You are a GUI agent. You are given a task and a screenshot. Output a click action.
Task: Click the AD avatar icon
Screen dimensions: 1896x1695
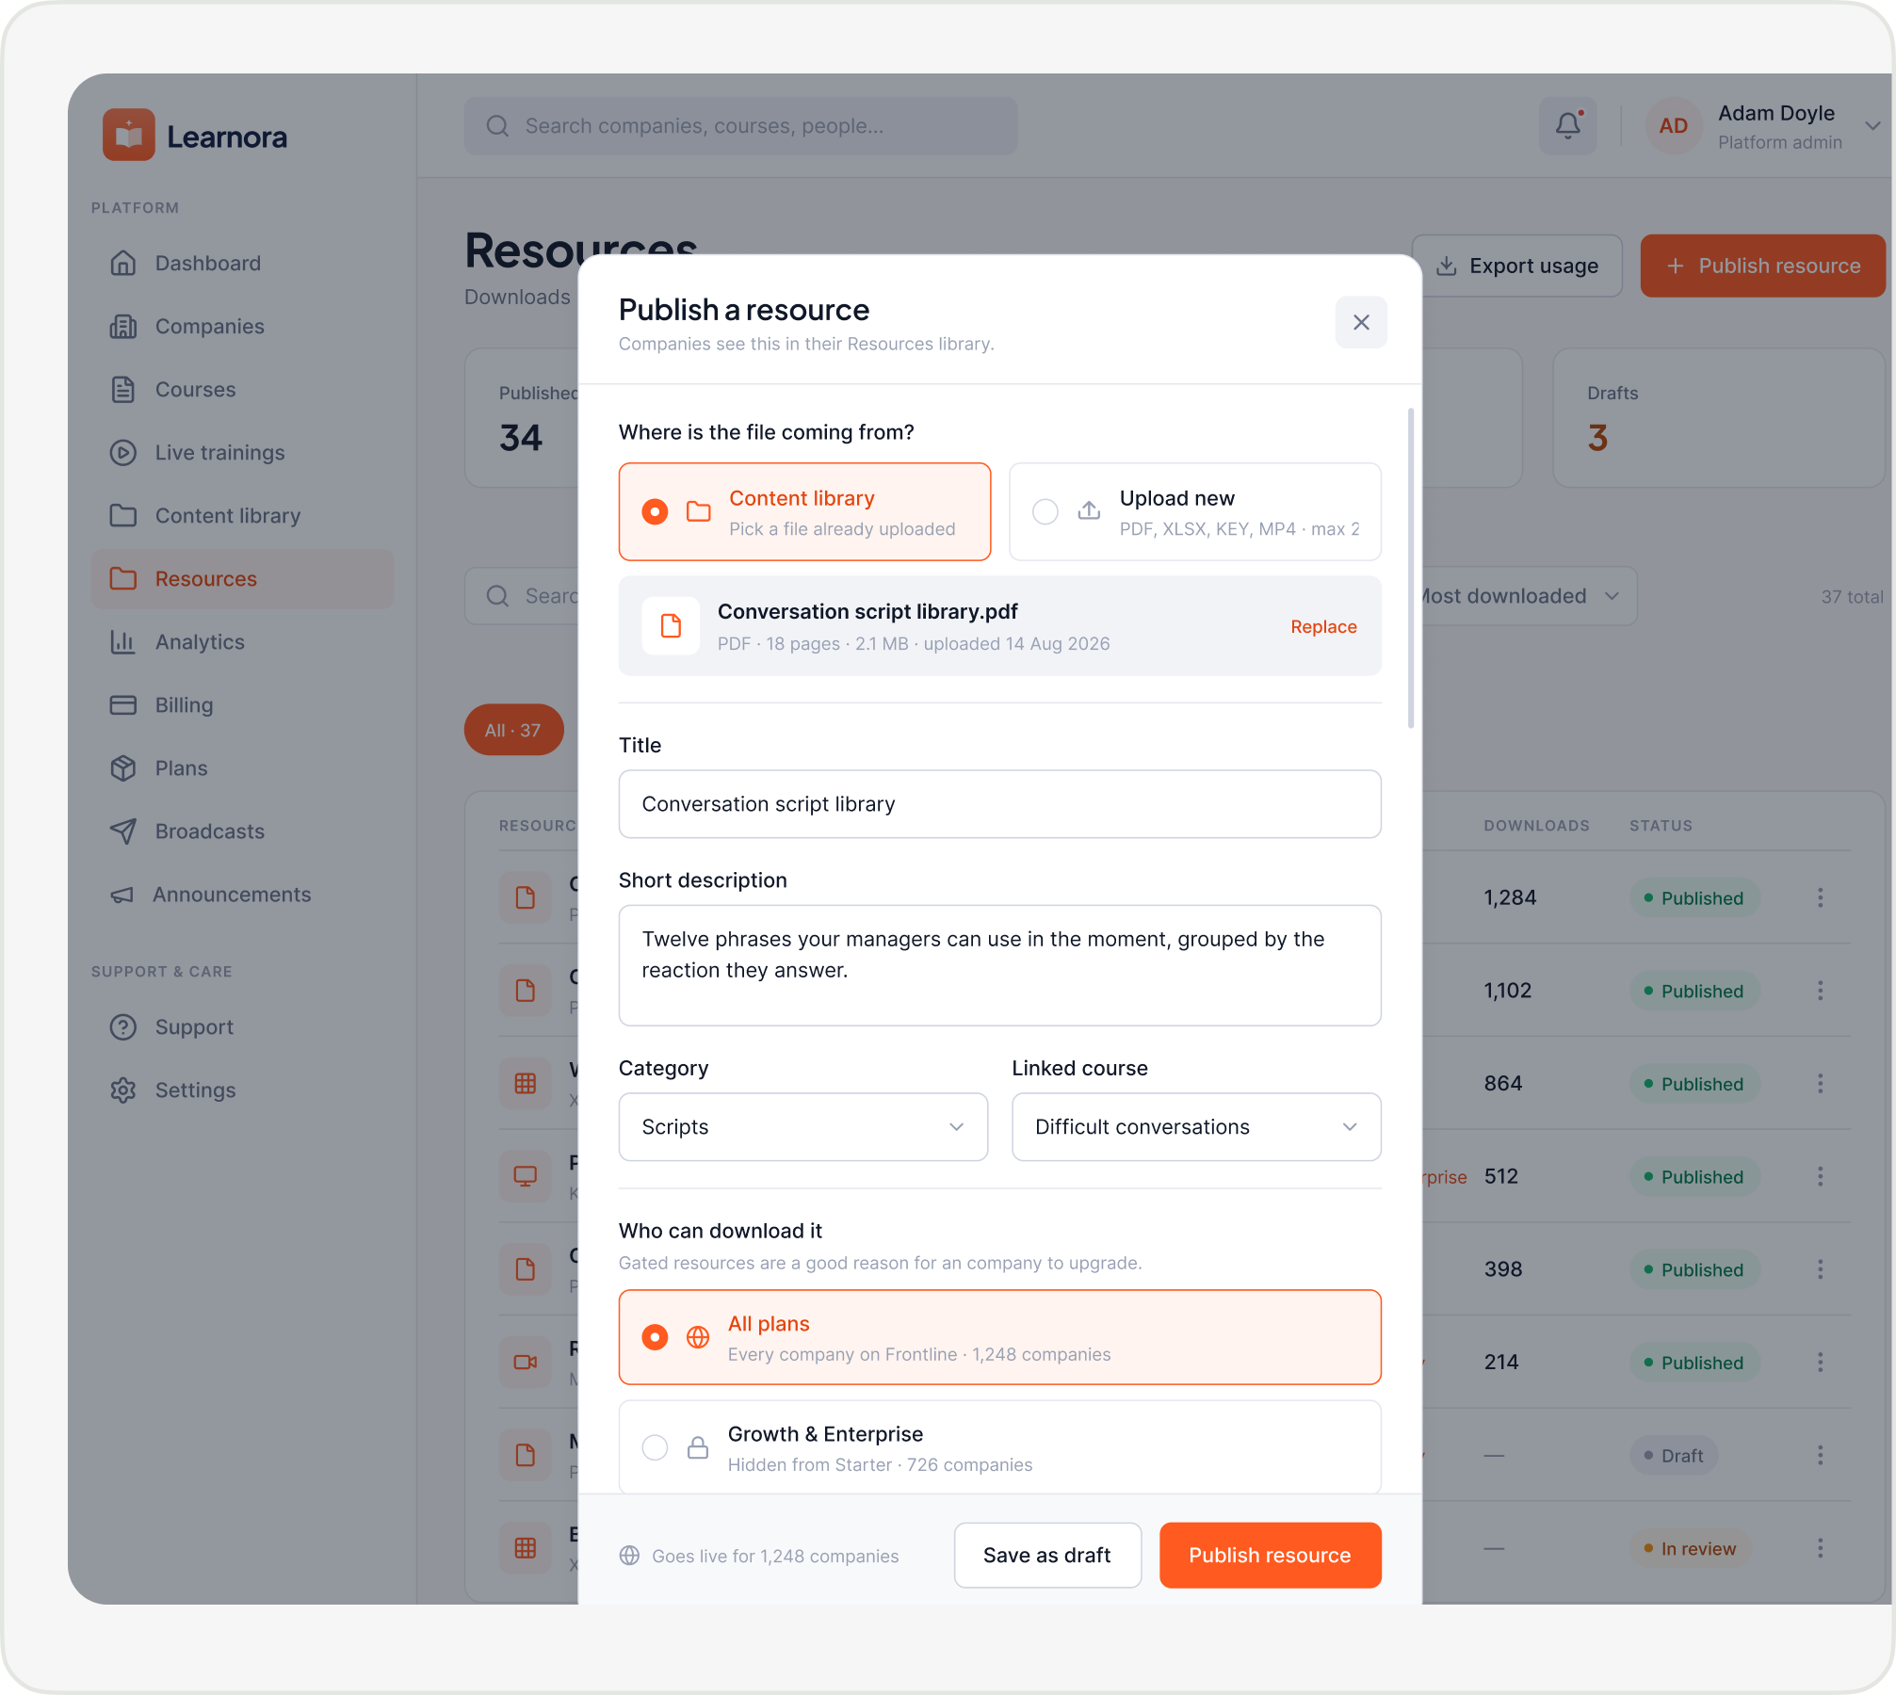(1673, 125)
